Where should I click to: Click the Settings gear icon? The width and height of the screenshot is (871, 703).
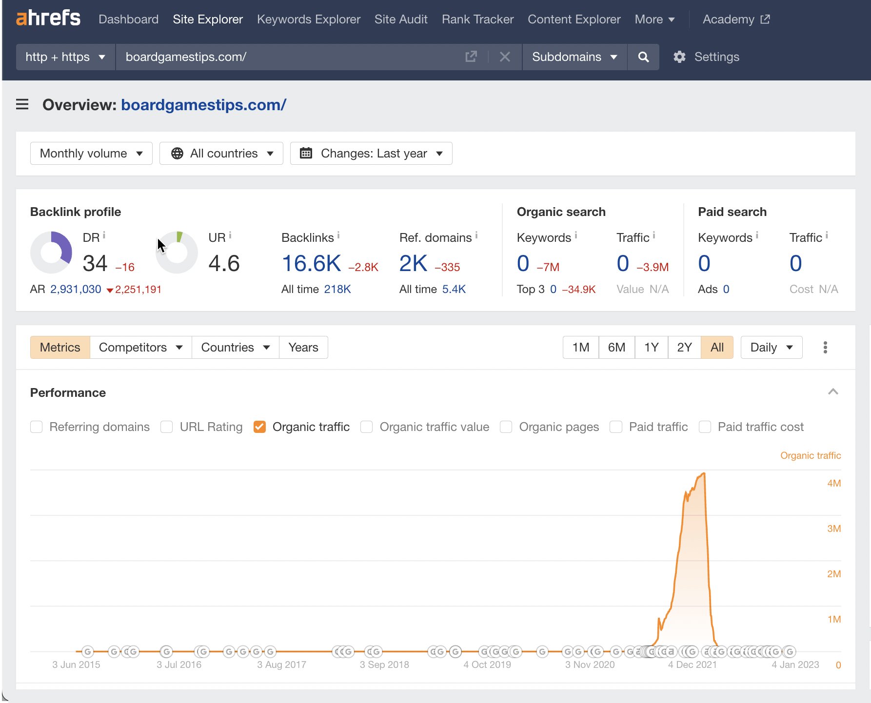[679, 57]
